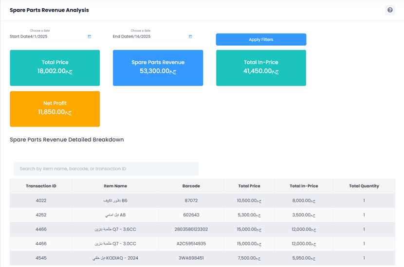Click barcode 2803580123302 cell

tap(191, 229)
